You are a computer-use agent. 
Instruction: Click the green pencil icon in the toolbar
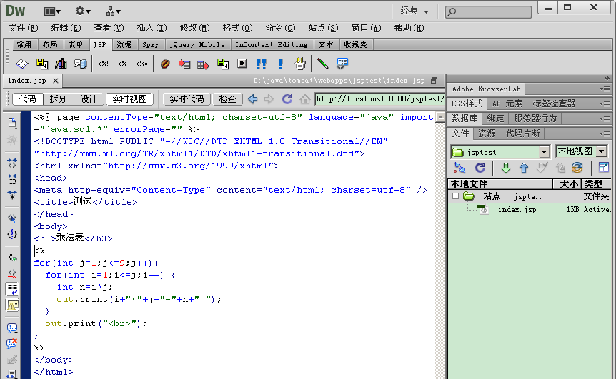click(323, 63)
